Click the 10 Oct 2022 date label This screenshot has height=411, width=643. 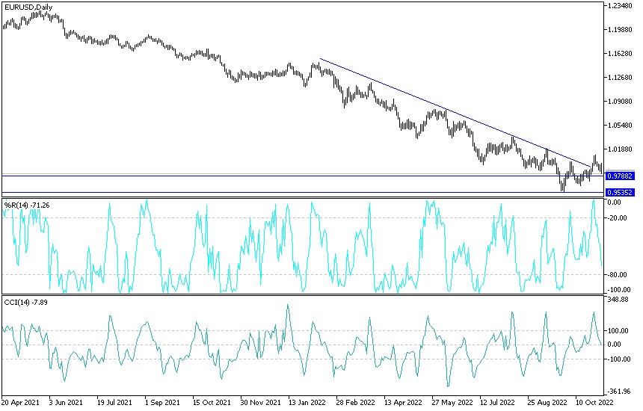(594, 402)
